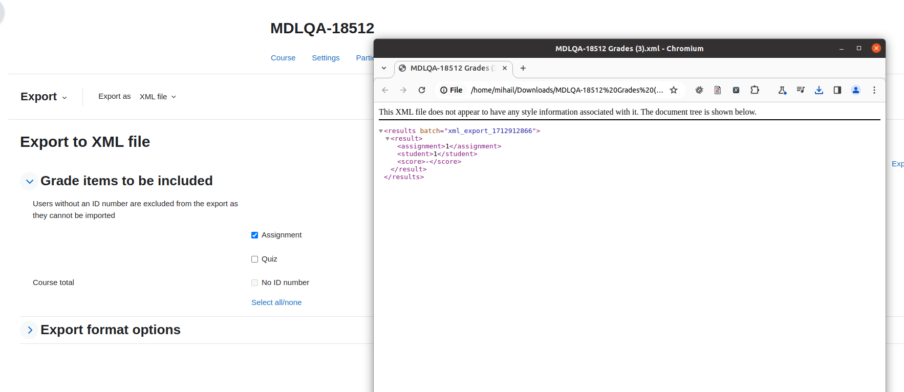Open the Course tab
The height and width of the screenshot is (392, 904).
(283, 58)
